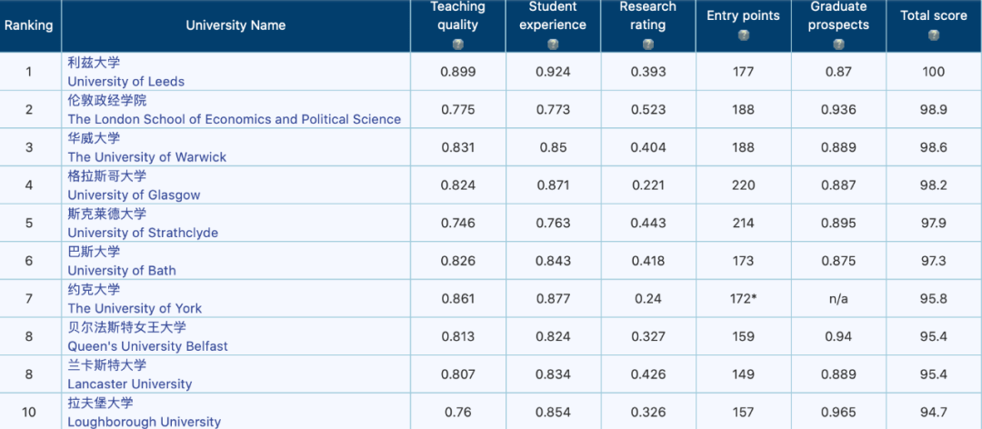
Task: Click the help icon under Teaching quality
Action: click(x=458, y=44)
